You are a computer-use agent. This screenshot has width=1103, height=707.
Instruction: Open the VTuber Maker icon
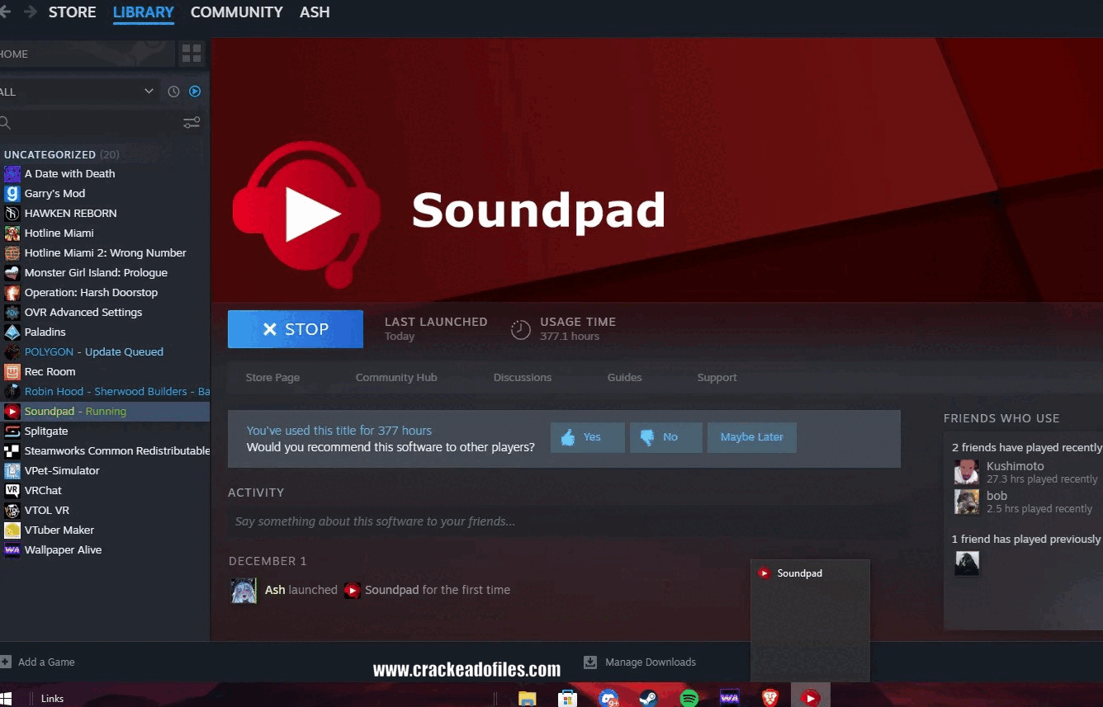click(12, 530)
